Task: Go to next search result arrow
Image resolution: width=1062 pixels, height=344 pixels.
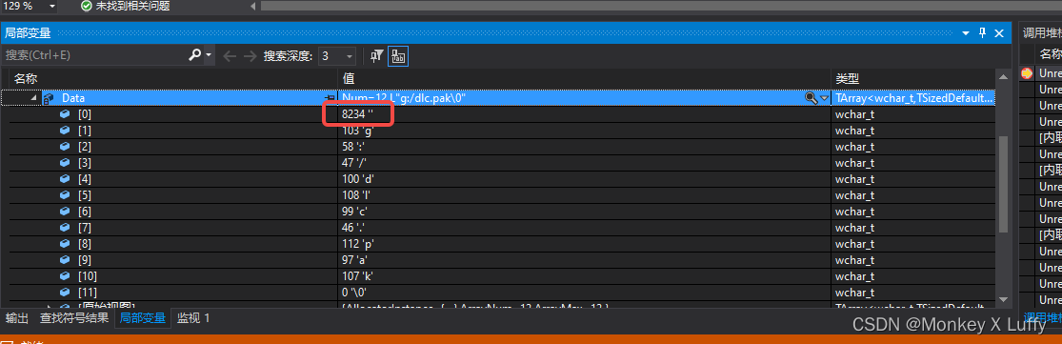Action: point(250,56)
